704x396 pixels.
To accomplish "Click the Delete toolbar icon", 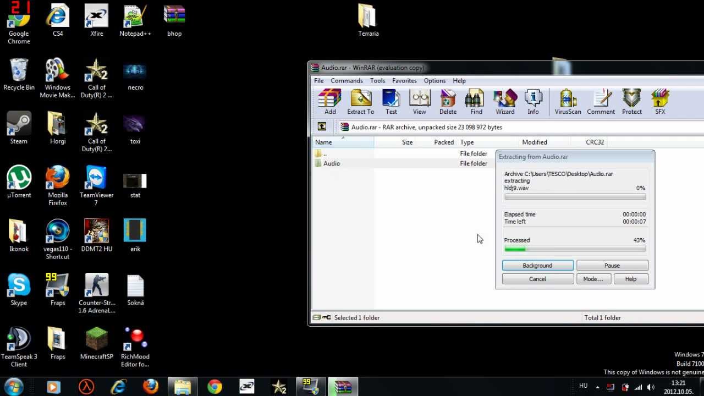I will [448, 102].
